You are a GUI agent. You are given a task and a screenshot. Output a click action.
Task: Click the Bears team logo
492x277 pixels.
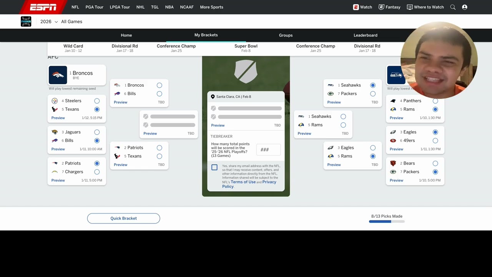pyautogui.click(x=393, y=163)
